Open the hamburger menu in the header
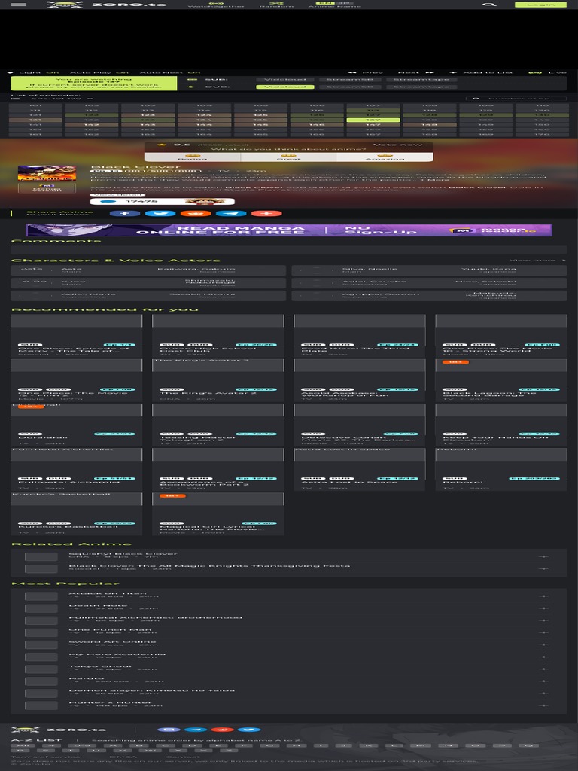This screenshot has width=578, height=771. [x=18, y=5]
